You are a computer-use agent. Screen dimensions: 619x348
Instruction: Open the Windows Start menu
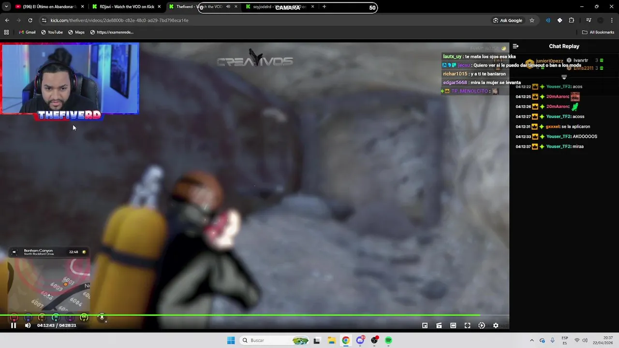[x=231, y=340]
